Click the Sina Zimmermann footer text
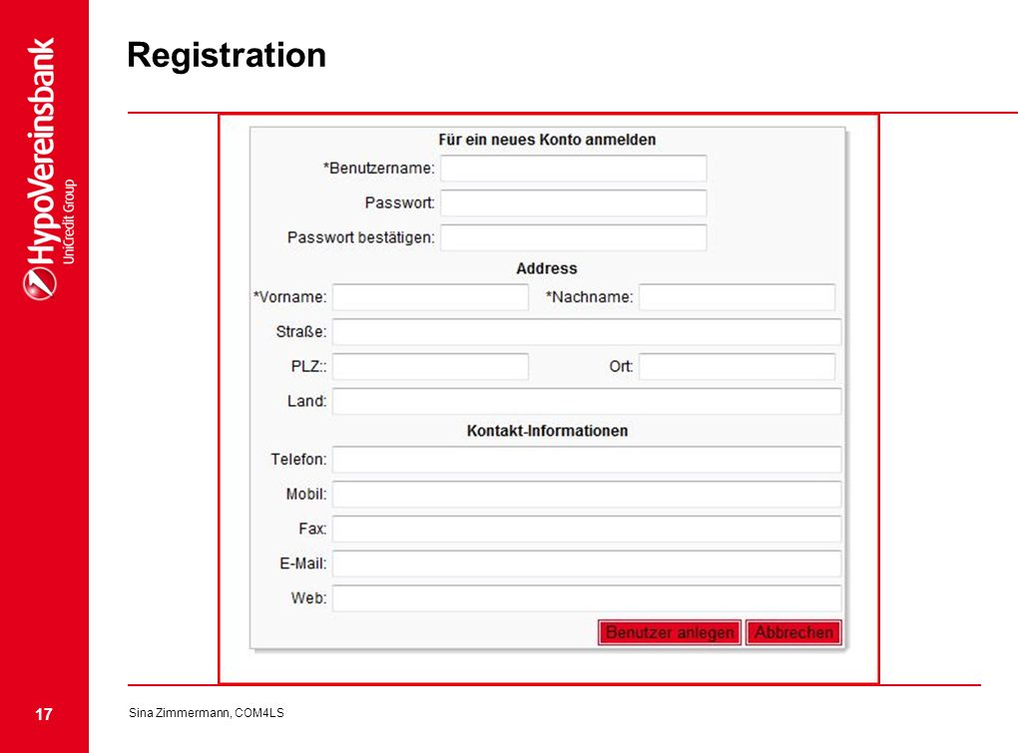1018x753 pixels. click(206, 713)
